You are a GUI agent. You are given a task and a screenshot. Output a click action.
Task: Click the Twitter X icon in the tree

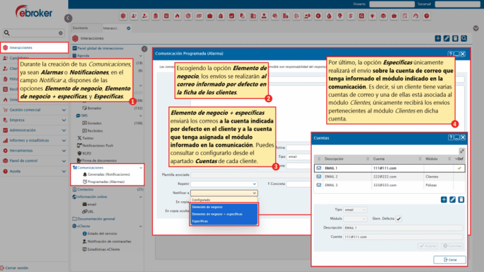[79, 138]
